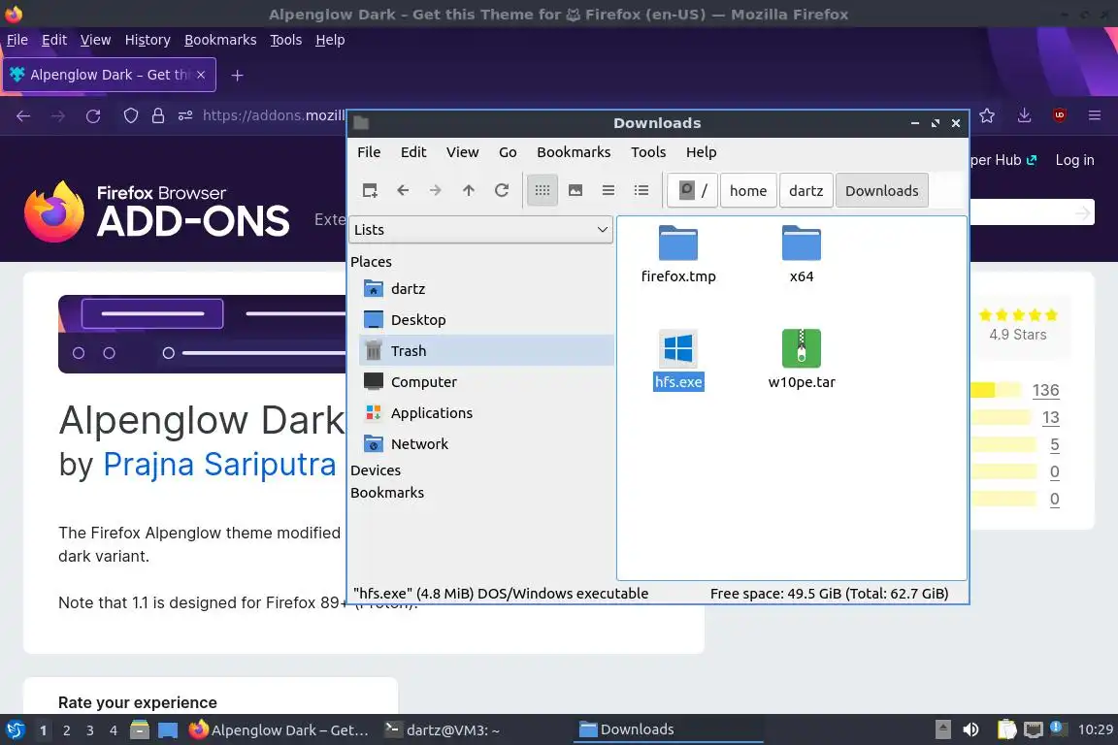Click Firefox back arrow button

[23, 115]
